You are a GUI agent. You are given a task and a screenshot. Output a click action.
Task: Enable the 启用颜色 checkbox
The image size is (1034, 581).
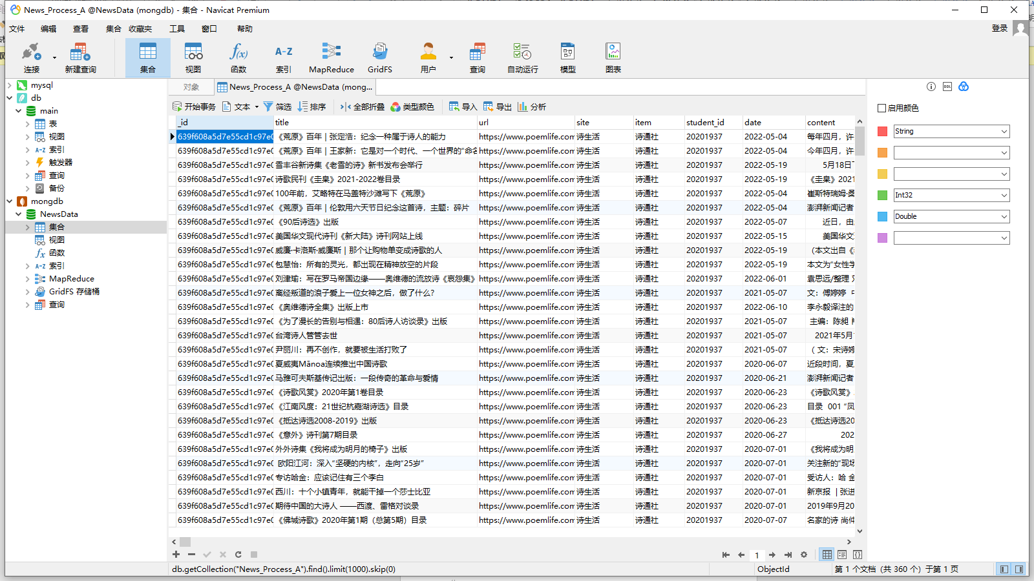tap(881, 108)
